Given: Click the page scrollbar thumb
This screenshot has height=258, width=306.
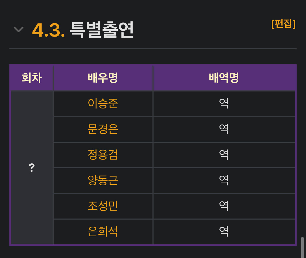Looking at the screenshot, I should pos(302,247).
